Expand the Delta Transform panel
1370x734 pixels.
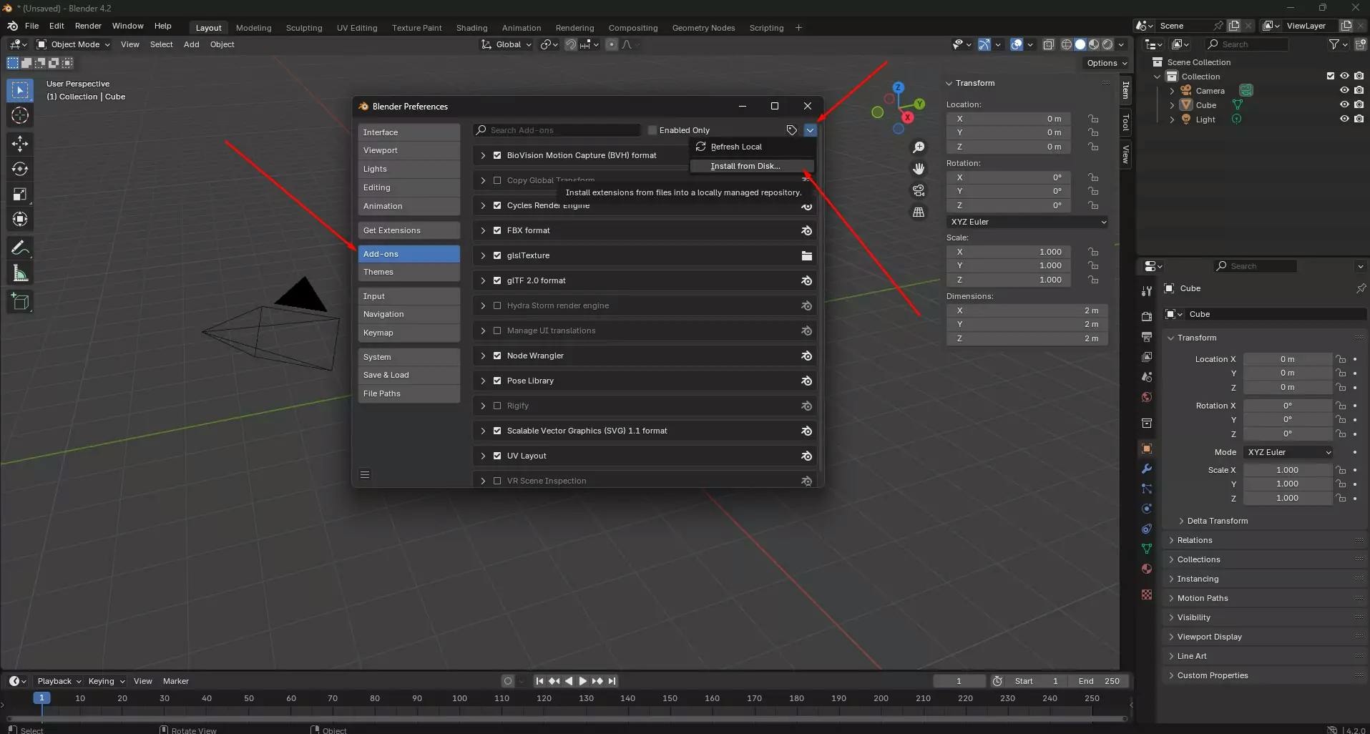tap(1217, 521)
